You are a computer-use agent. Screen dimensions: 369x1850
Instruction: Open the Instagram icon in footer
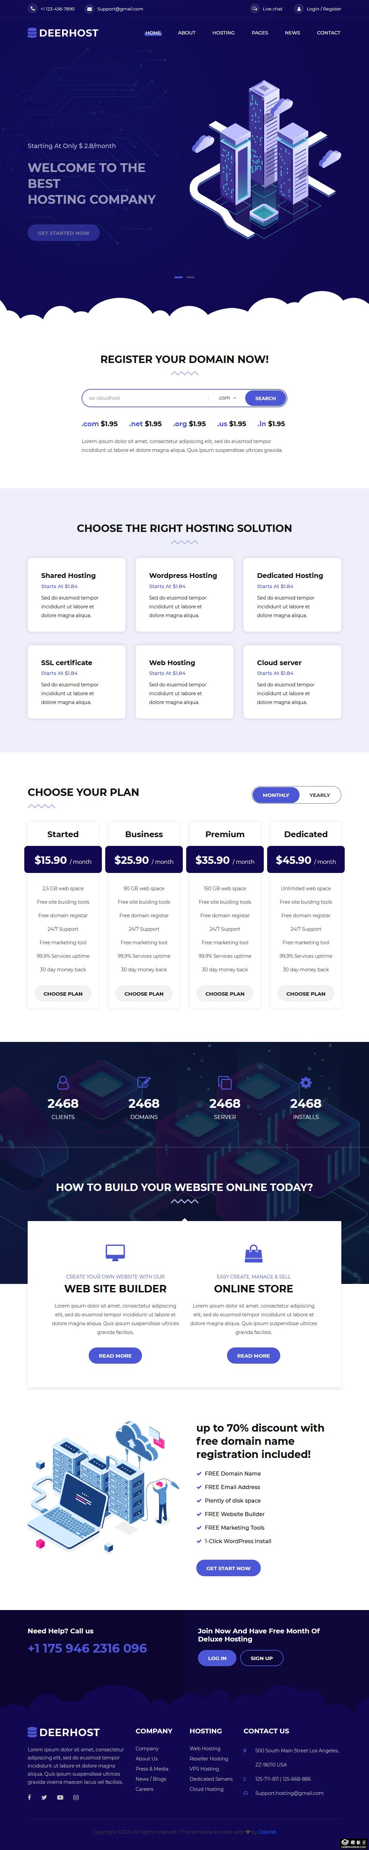[76, 1798]
